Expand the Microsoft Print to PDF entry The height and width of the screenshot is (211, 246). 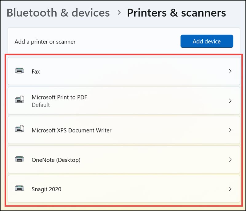tap(230, 101)
